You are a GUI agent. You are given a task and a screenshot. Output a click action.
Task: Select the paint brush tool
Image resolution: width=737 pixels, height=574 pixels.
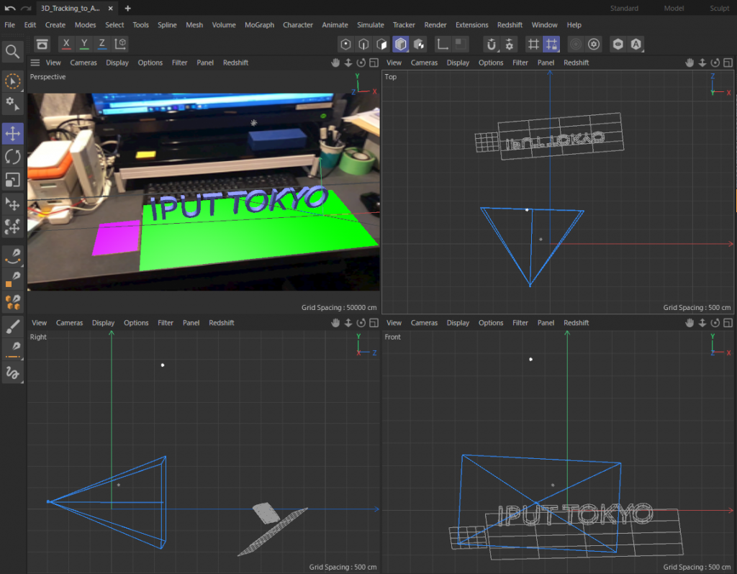coord(13,325)
